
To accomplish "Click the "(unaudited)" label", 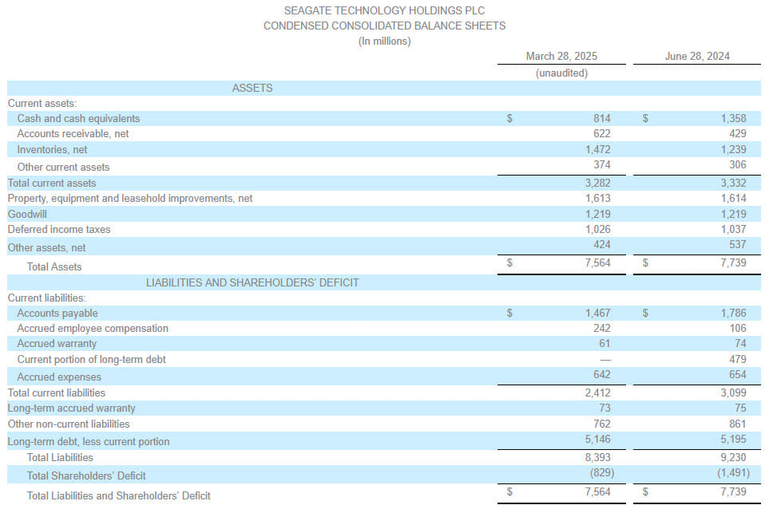I will [561, 73].
